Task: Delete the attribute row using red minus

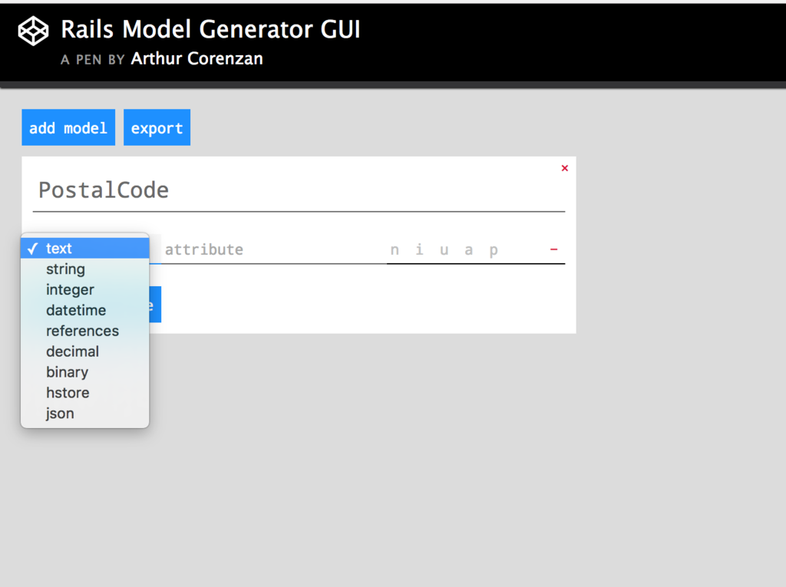Action: (554, 249)
